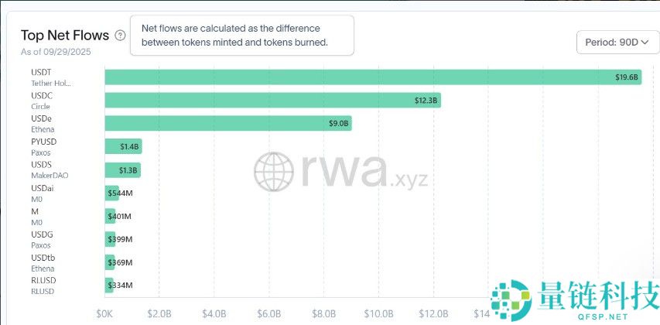Select the PYUSD bar showing $1.4B

[x=123, y=147]
